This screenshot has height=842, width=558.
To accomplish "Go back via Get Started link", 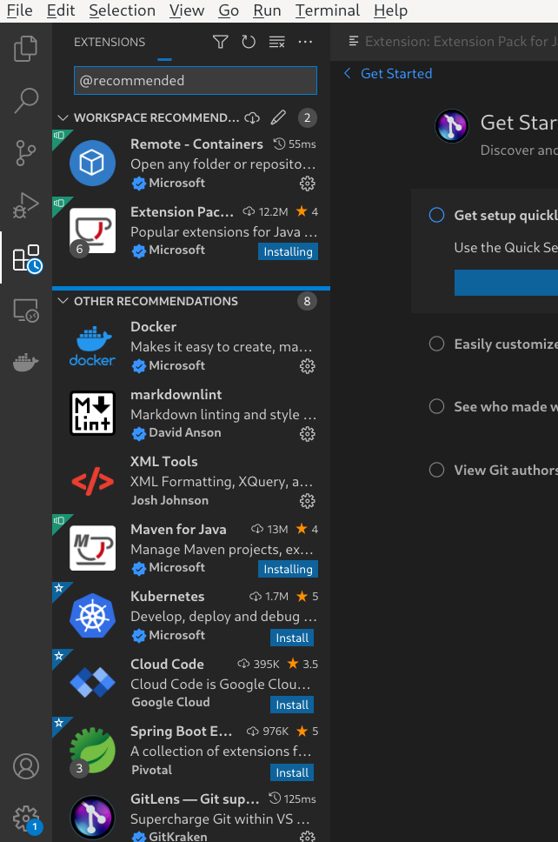I will 388,74.
